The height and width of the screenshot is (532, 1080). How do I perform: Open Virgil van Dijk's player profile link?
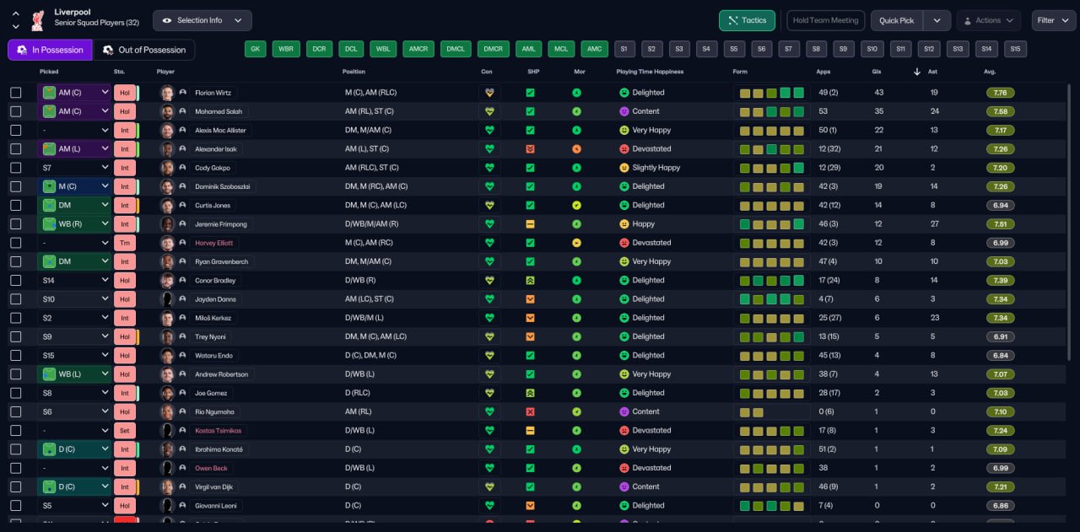coord(214,486)
